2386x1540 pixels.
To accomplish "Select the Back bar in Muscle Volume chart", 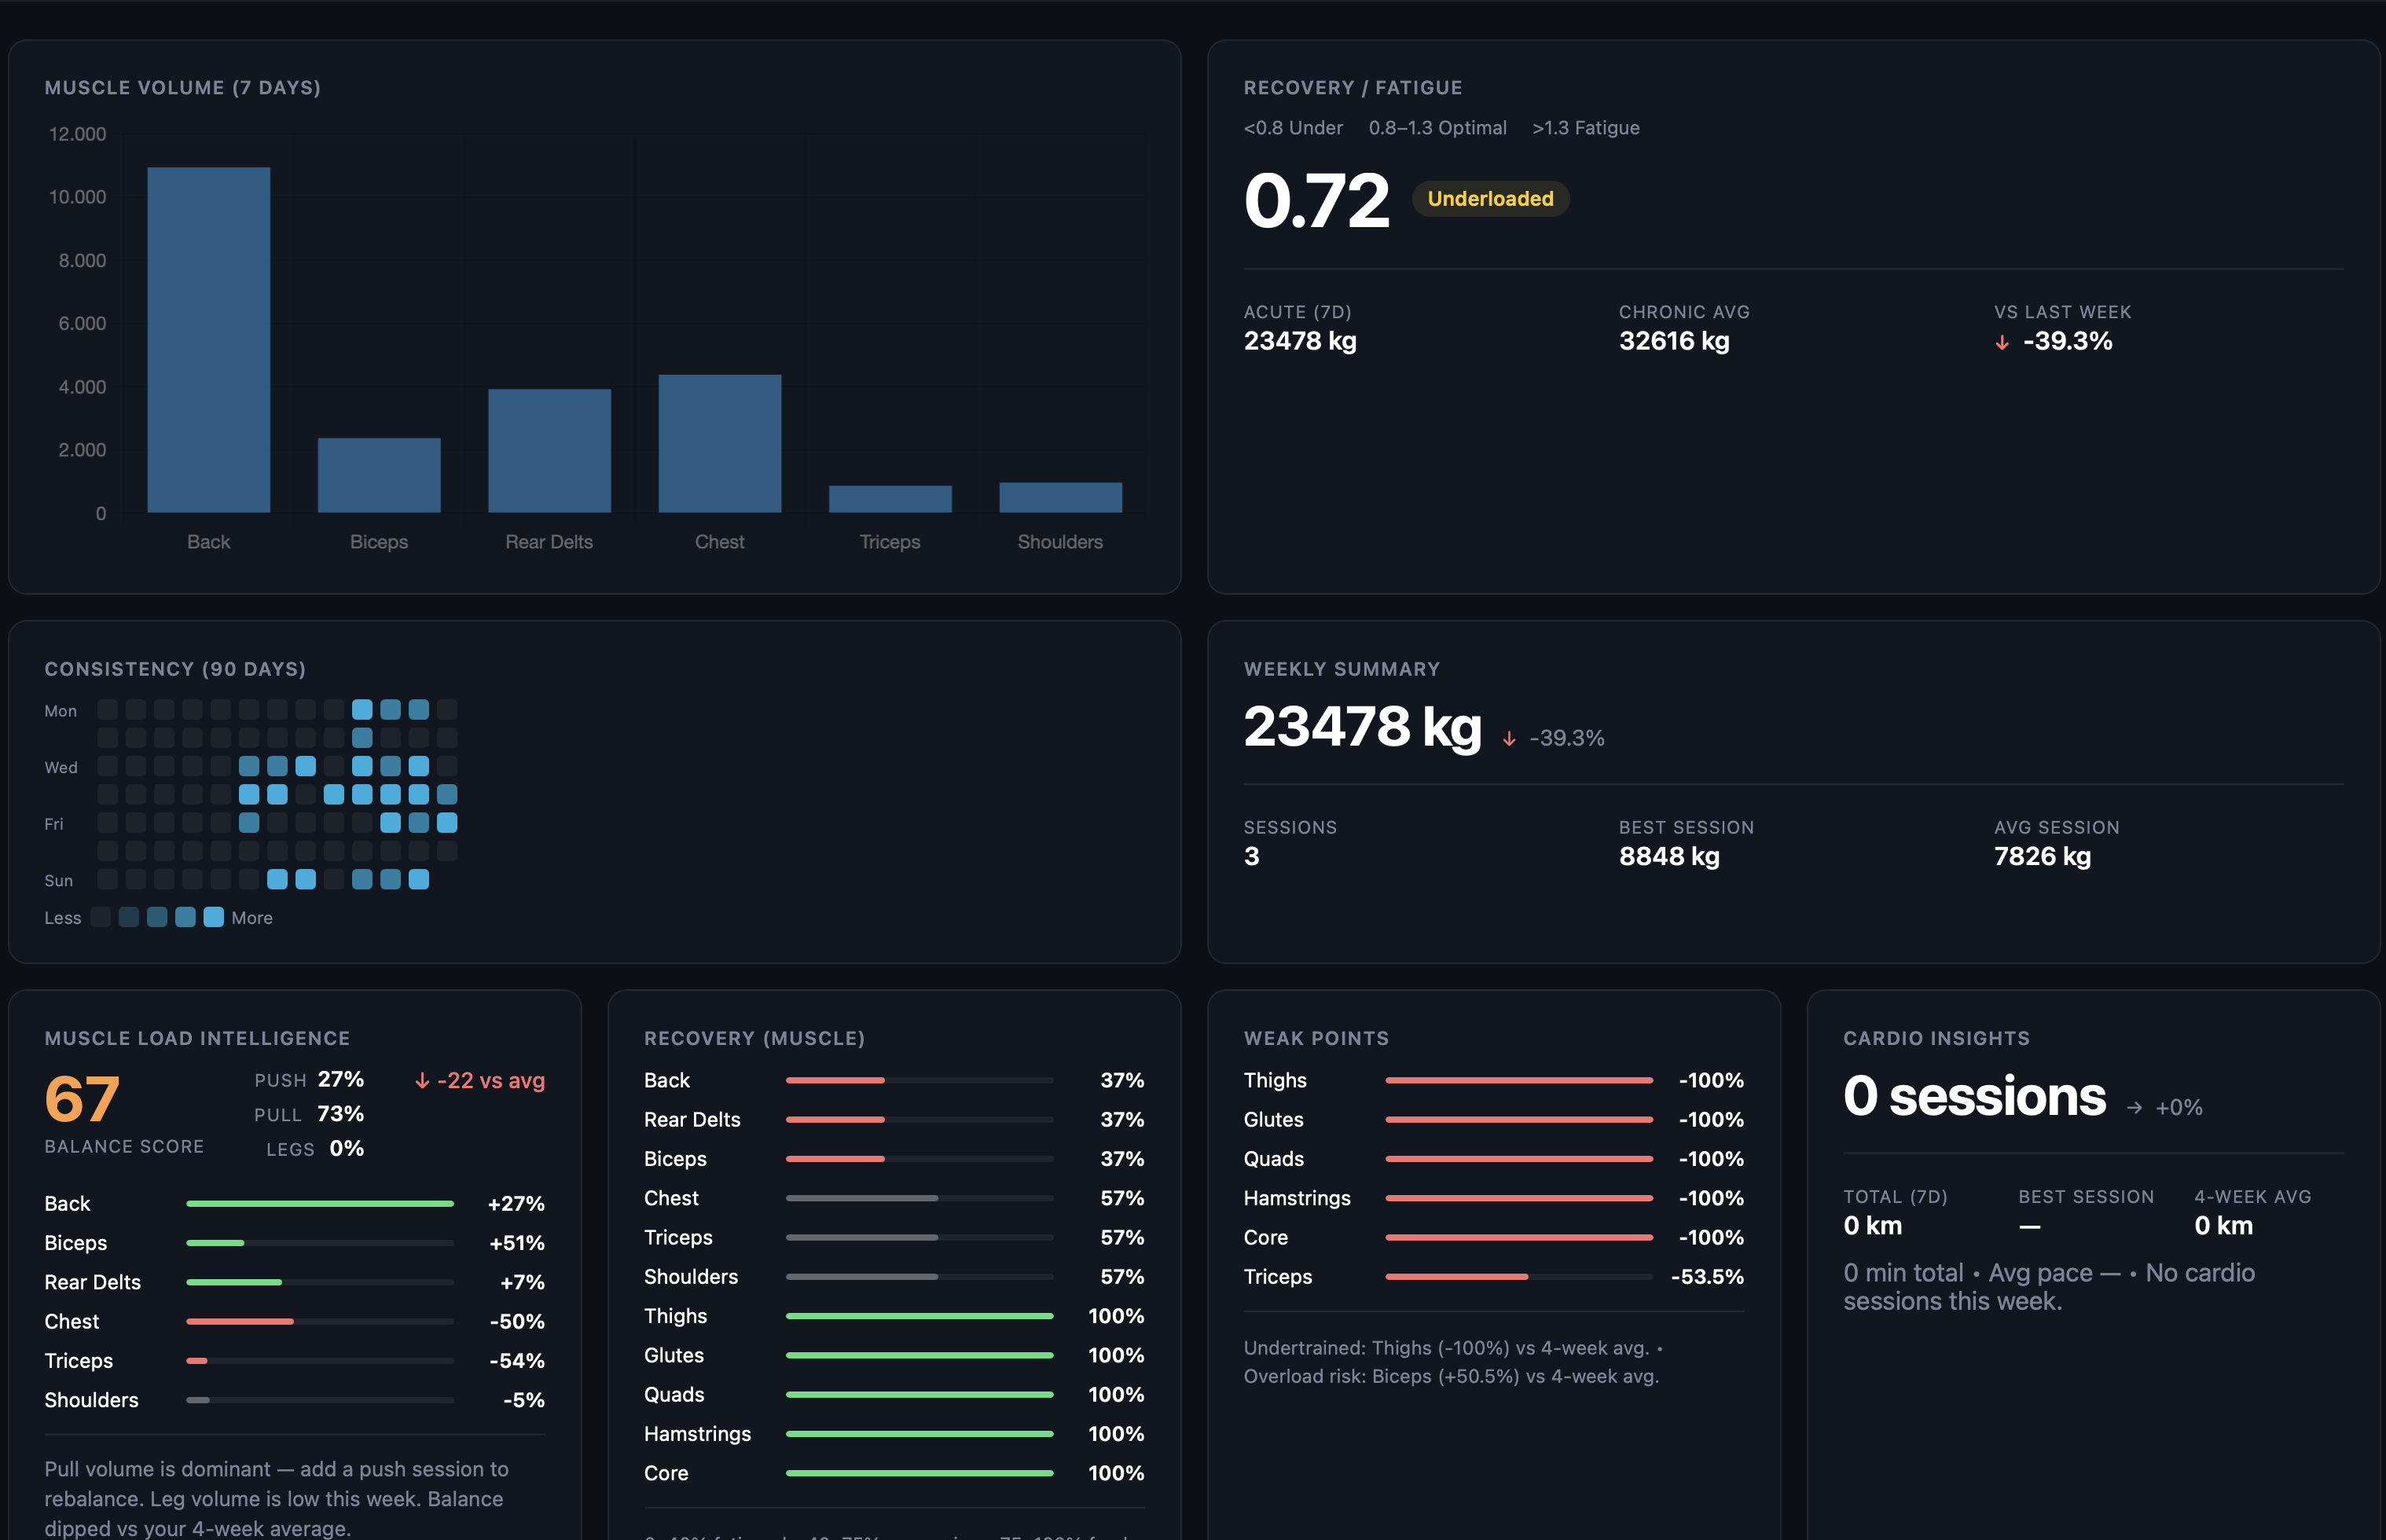I will pyautogui.click(x=209, y=340).
